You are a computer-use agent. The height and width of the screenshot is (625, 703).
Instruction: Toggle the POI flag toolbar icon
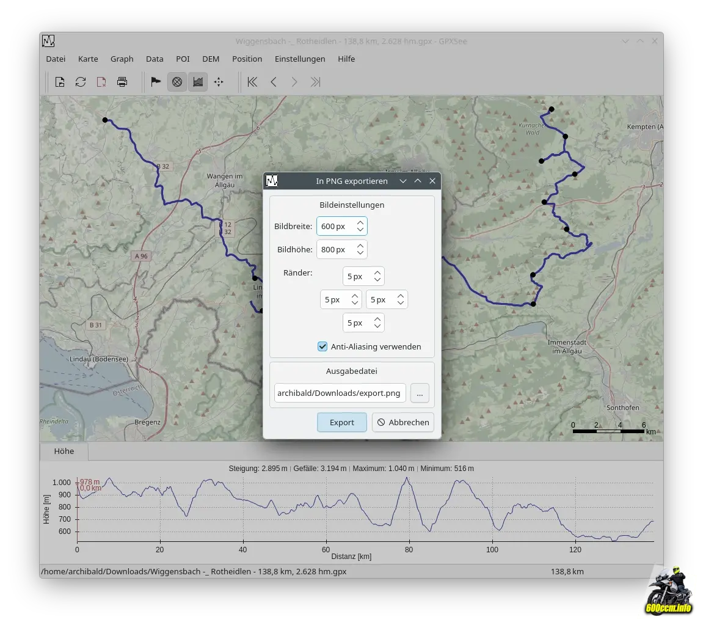156,82
